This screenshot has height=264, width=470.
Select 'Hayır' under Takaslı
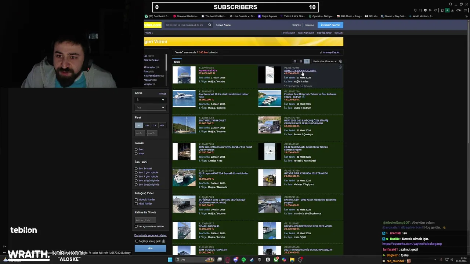pos(136,153)
